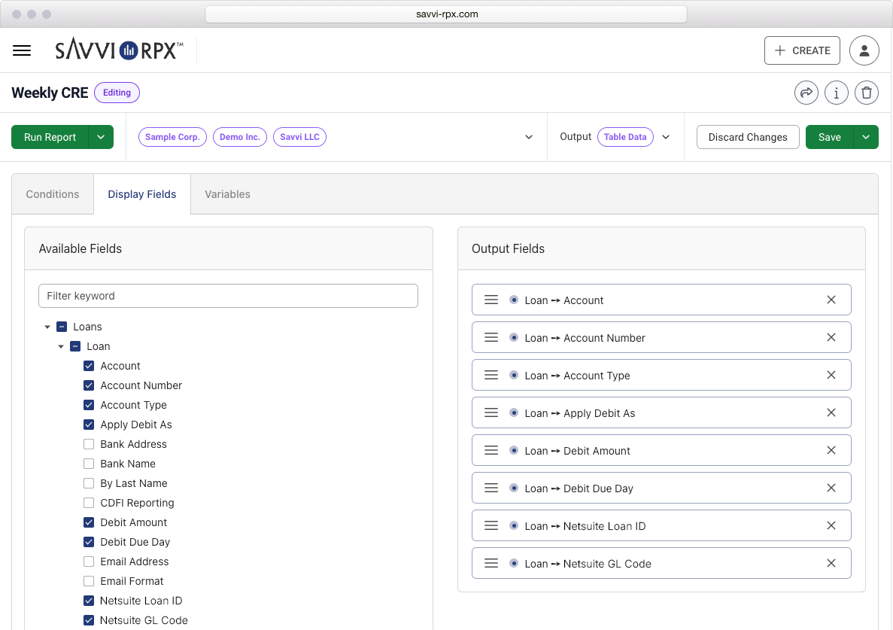893x630 pixels.
Task: Click the trash delete icon
Action: tap(867, 93)
